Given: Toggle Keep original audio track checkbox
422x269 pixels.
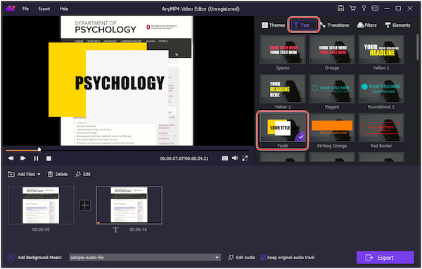Looking at the screenshot, I should pyautogui.click(x=263, y=258).
